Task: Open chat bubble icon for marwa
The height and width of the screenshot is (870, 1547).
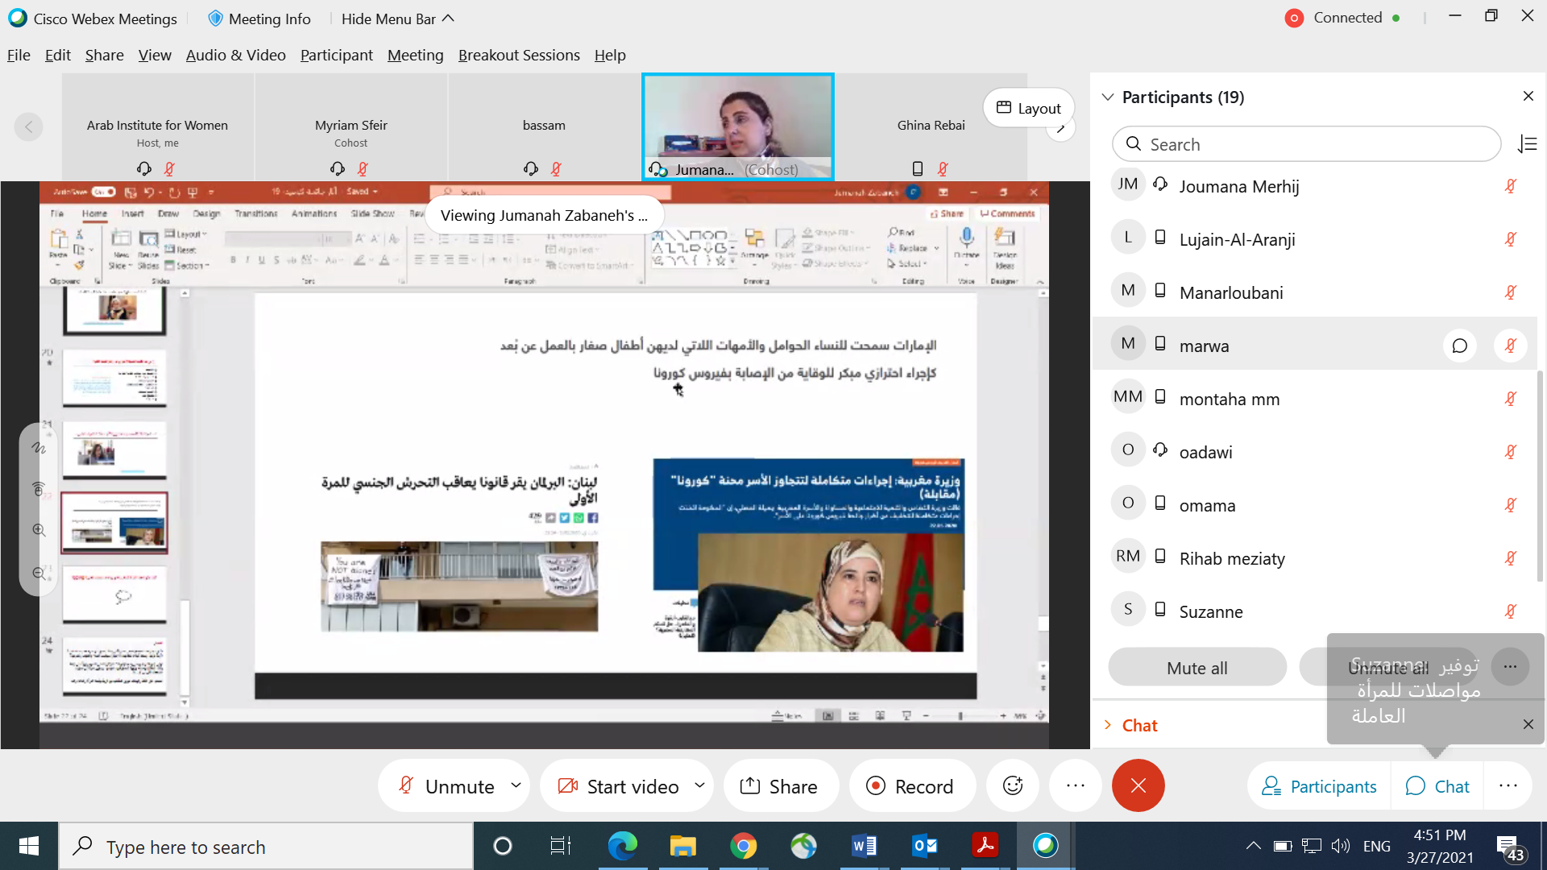Action: coord(1459,346)
